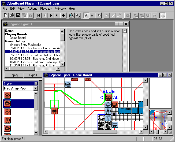Click history tree scroll down arrow
The height and width of the screenshot is (142, 175).
coord(62,64)
